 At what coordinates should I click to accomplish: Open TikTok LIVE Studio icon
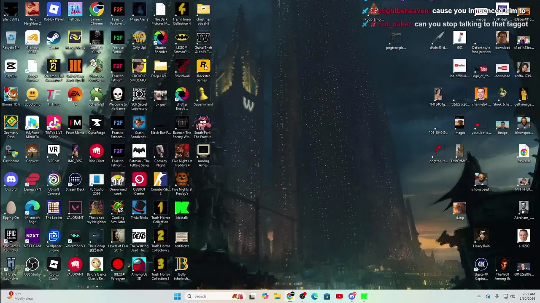coord(54,128)
